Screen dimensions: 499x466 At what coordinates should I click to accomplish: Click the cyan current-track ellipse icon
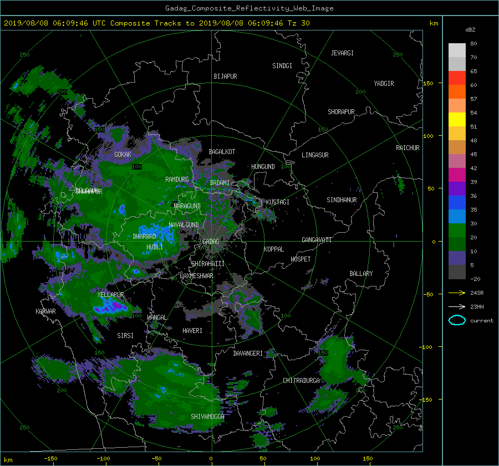(457, 320)
